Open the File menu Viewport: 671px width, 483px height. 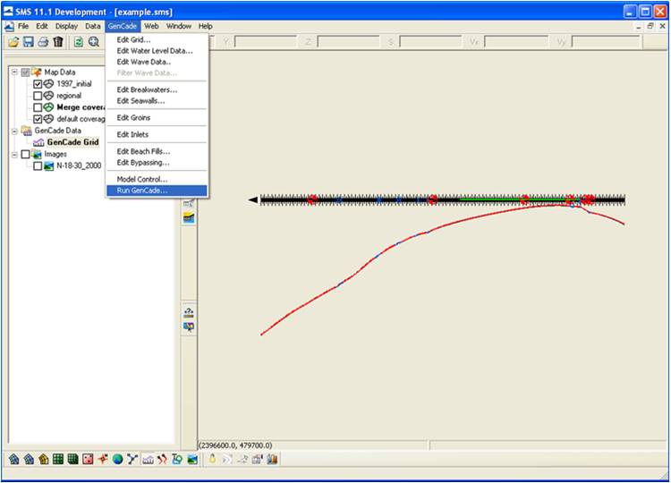(23, 26)
